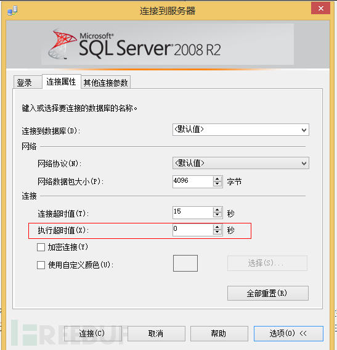Collapse options with the 选项(O) << button
The height and width of the screenshot is (350, 337).
tap(288, 333)
